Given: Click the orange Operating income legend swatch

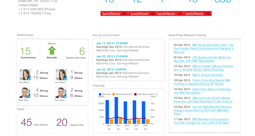Looking at the screenshot, I should (x=114, y=94).
